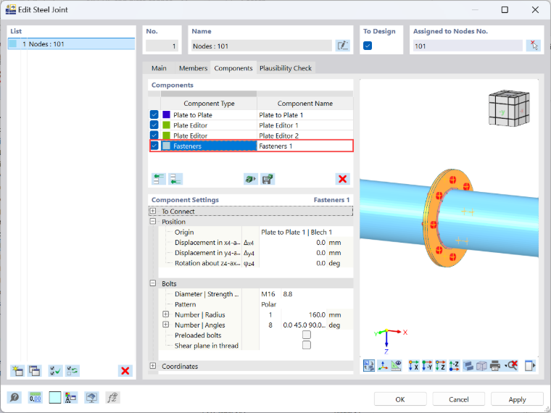
Task: Insert component at end icon
Action: point(175,179)
